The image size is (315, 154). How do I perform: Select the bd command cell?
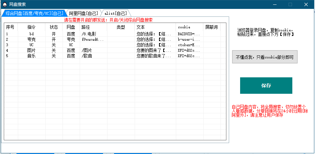(x=32, y=34)
